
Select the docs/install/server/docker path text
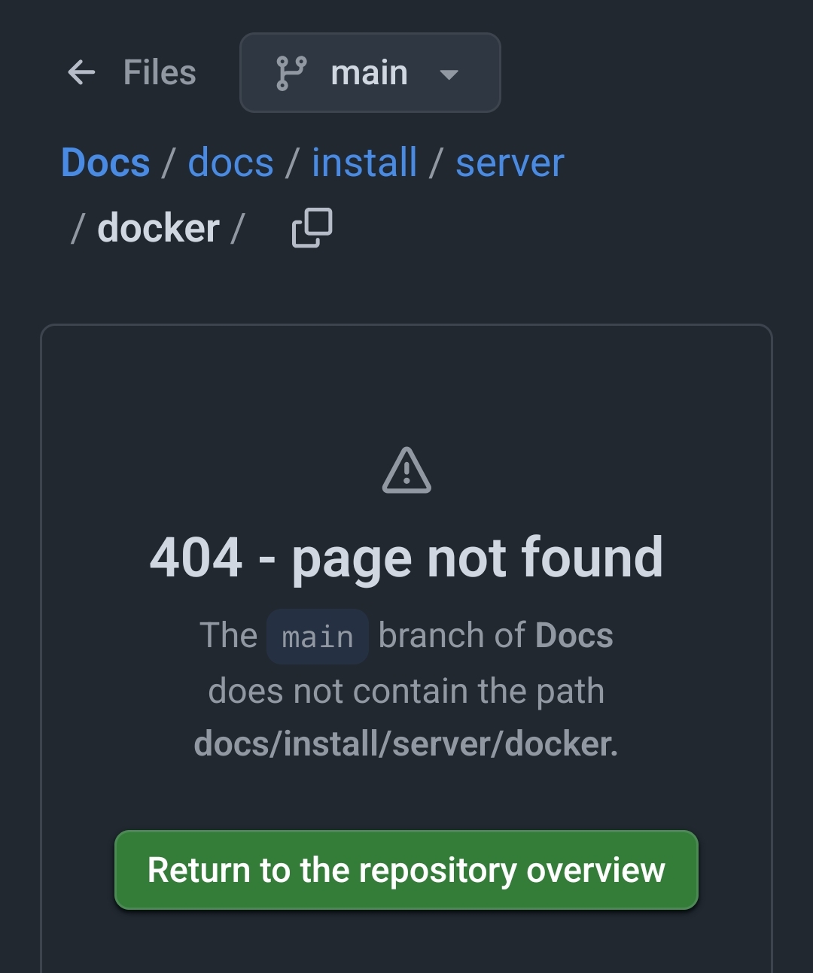coord(405,744)
